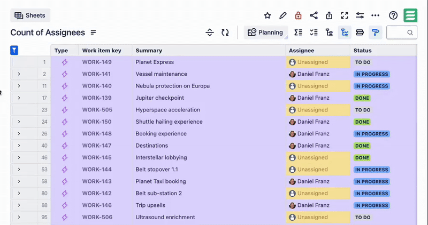This screenshot has height=225, width=428.
Task: Click Daniel Franz avatar for Trip upsells
Action: pos(292,205)
